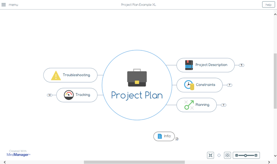The width and height of the screenshot is (277, 164).
Task: Click the zoom slider handle
Action: pyautogui.click(x=246, y=156)
